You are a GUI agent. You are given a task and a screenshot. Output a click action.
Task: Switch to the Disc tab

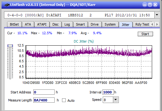tap(56, 24)
